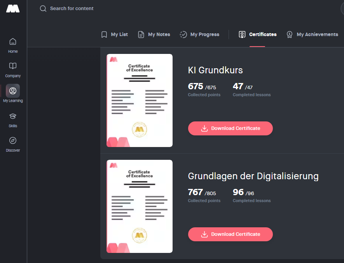Click the My List bookmark icon
The image size is (344, 263).
click(104, 35)
